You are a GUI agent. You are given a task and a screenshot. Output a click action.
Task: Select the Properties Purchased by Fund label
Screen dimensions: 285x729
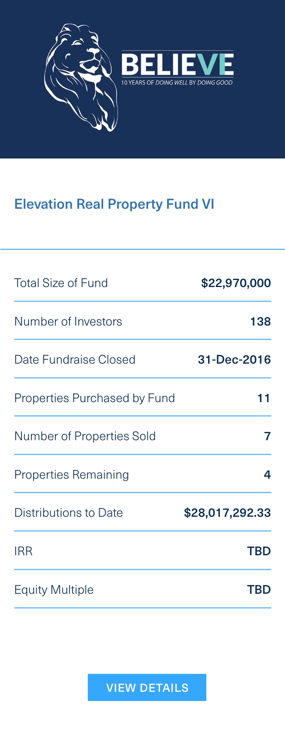click(94, 398)
